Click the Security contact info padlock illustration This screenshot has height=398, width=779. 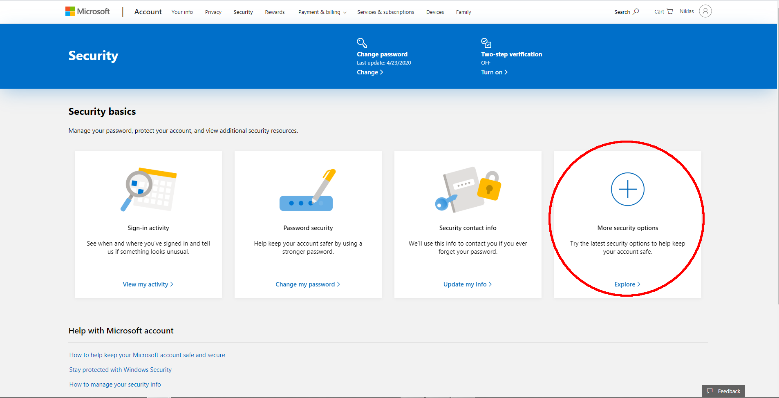pos(468,189)
